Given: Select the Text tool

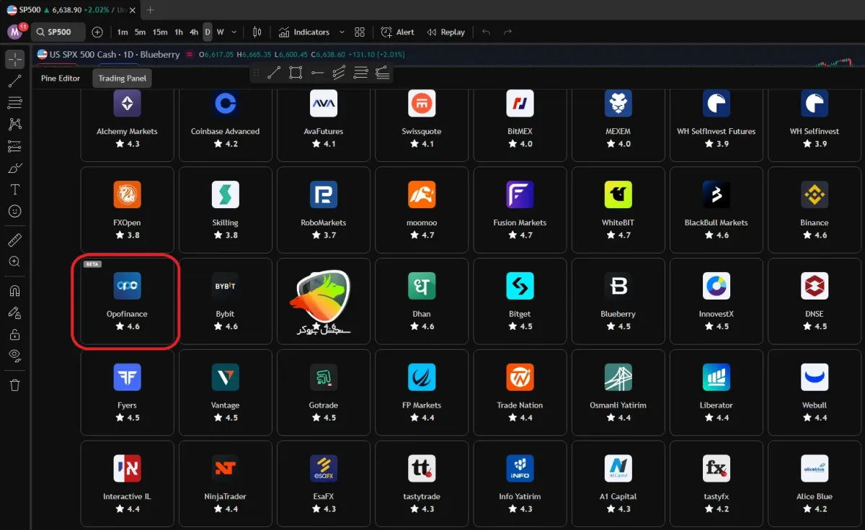Looking at the screenshot, I should tap(14, 189).
